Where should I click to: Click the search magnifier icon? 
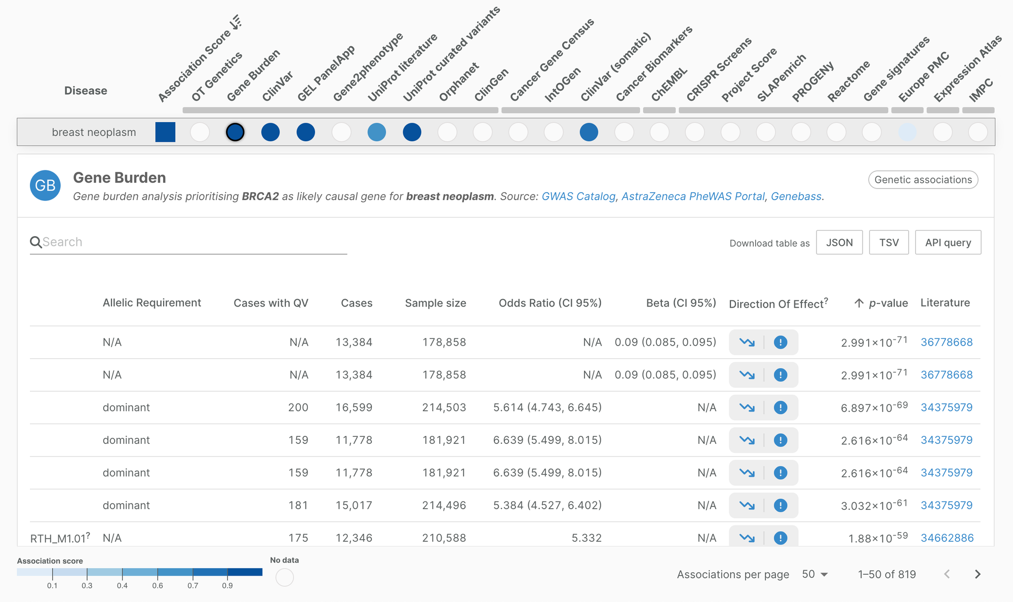35,242
